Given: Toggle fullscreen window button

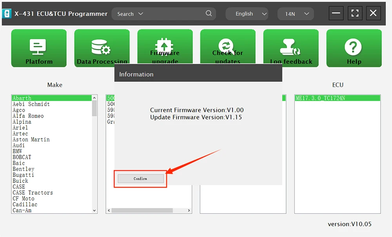Looking at the screenshot, I should (355, 13).
